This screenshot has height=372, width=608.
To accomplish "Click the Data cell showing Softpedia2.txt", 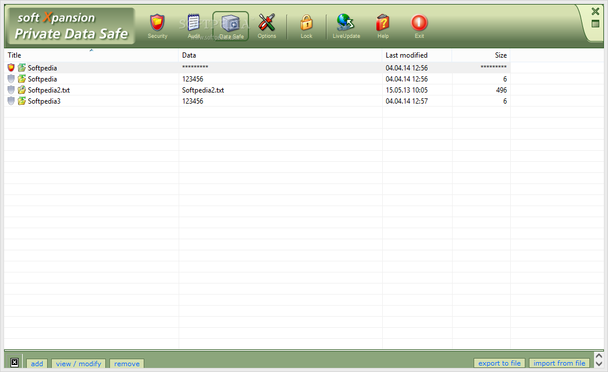I will (203, 90).
